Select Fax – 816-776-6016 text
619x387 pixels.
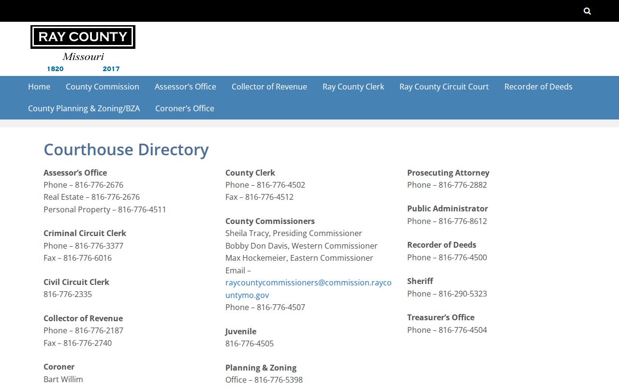pyautogui.click(x=78, y=258)
